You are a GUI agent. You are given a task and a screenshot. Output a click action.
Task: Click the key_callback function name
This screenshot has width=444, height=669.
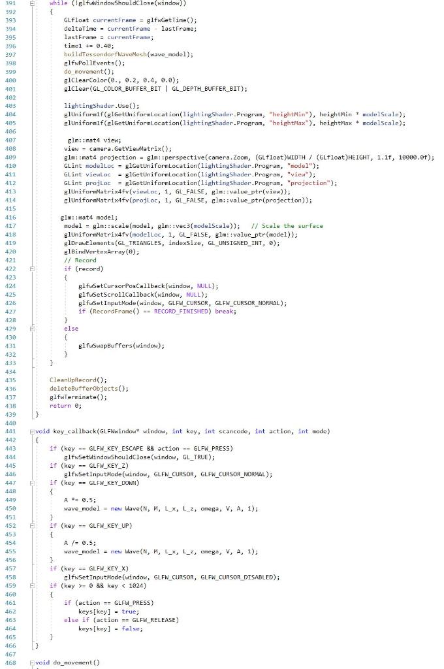74,431
